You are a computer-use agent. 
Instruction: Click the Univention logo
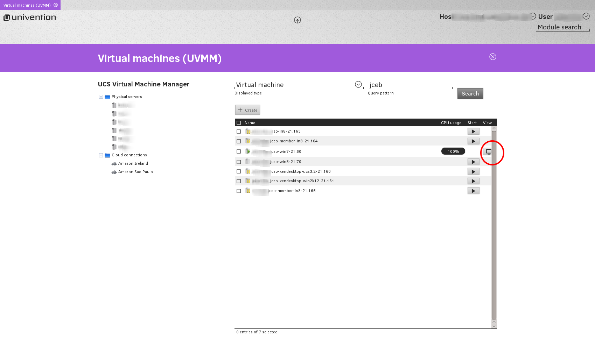click(30, 17)
